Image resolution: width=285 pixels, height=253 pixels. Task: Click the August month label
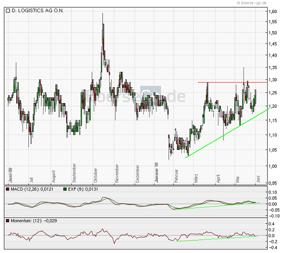[x=53, y=176]
